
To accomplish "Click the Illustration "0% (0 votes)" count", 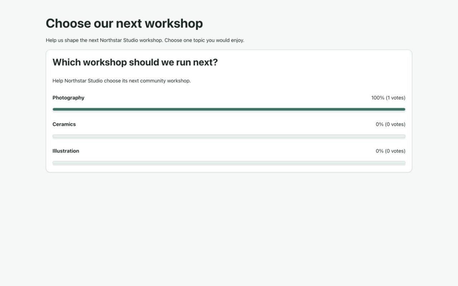I will [390, 151].
